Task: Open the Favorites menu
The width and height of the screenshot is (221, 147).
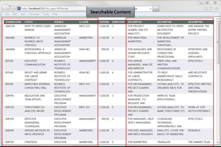Action: click(x=34, y=14)
